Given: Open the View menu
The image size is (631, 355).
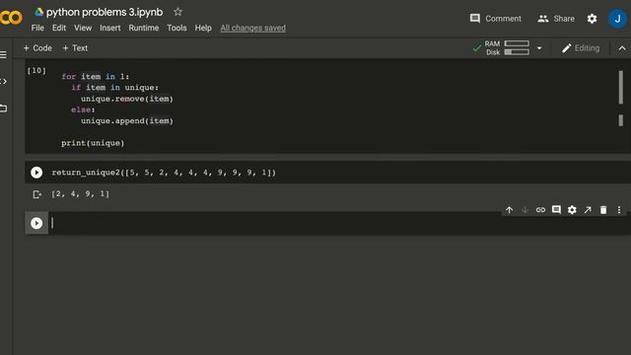Looking at the screenshot, I should (83, 28).
